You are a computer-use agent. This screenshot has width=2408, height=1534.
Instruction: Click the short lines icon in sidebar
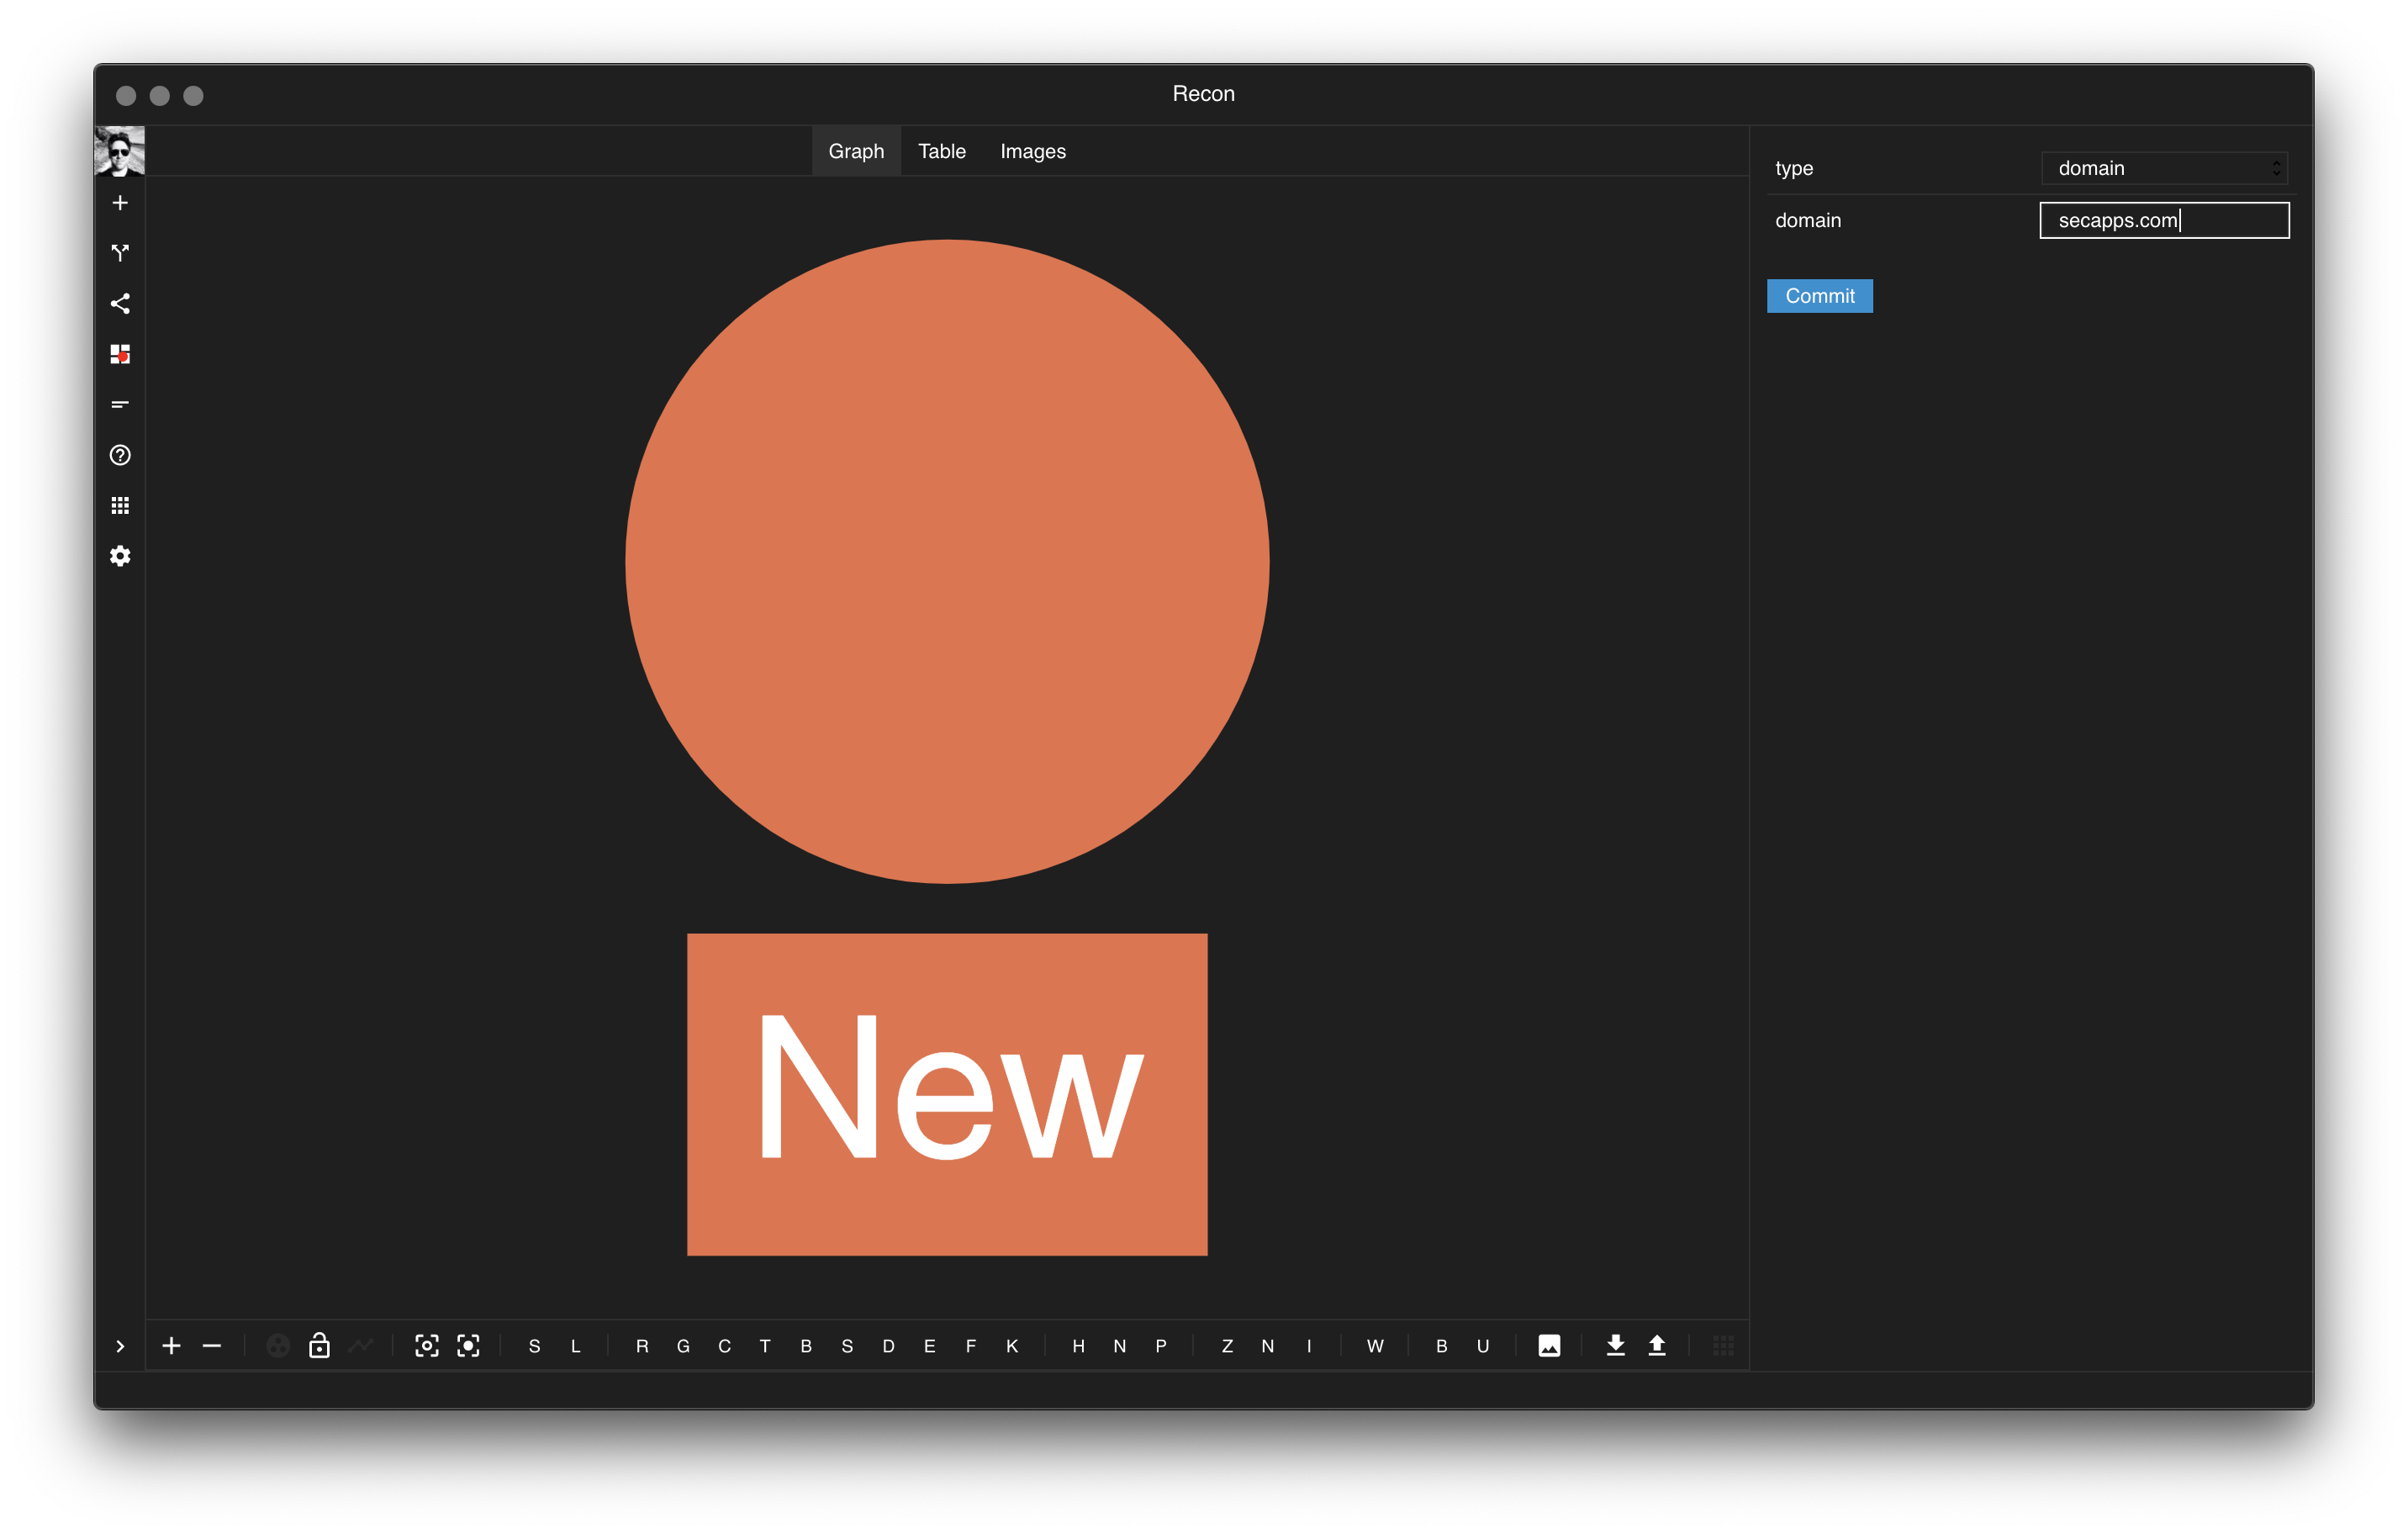120,405
